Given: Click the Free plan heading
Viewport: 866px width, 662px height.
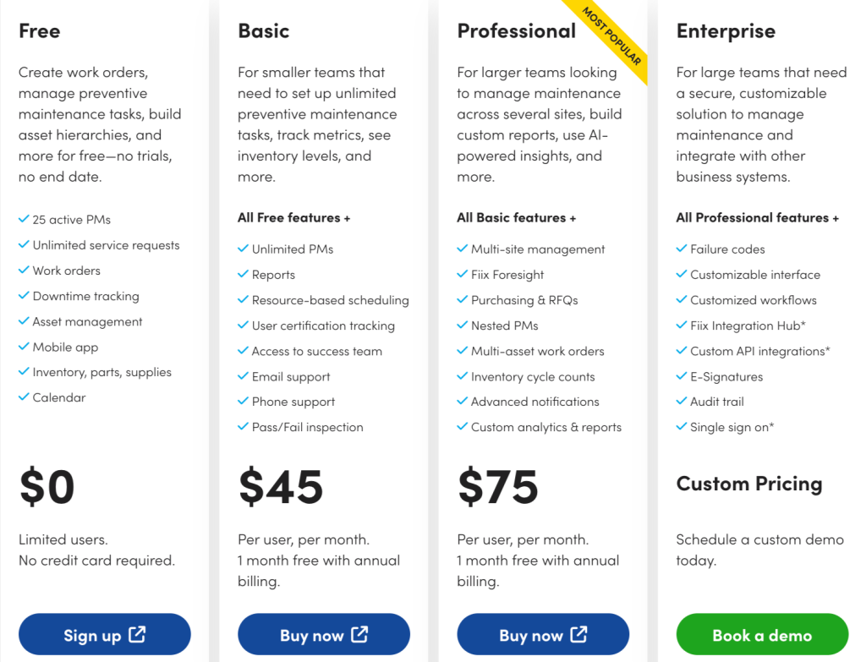Looking at the screenshot, I should pyautogui.click(x=38, y=30).
